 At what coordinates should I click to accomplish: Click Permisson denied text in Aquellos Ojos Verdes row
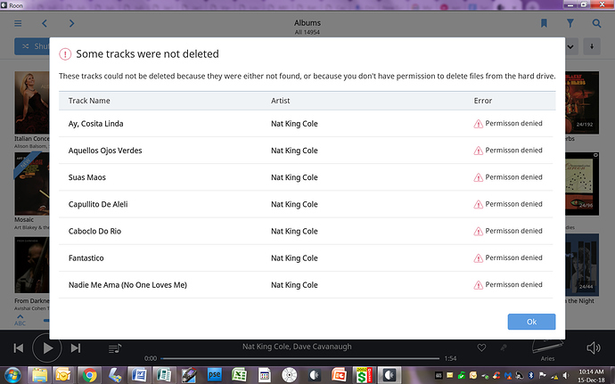[x=513, y=151]
